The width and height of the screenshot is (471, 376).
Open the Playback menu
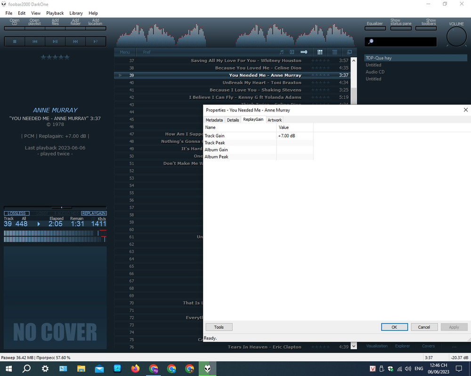pos(55,13)
